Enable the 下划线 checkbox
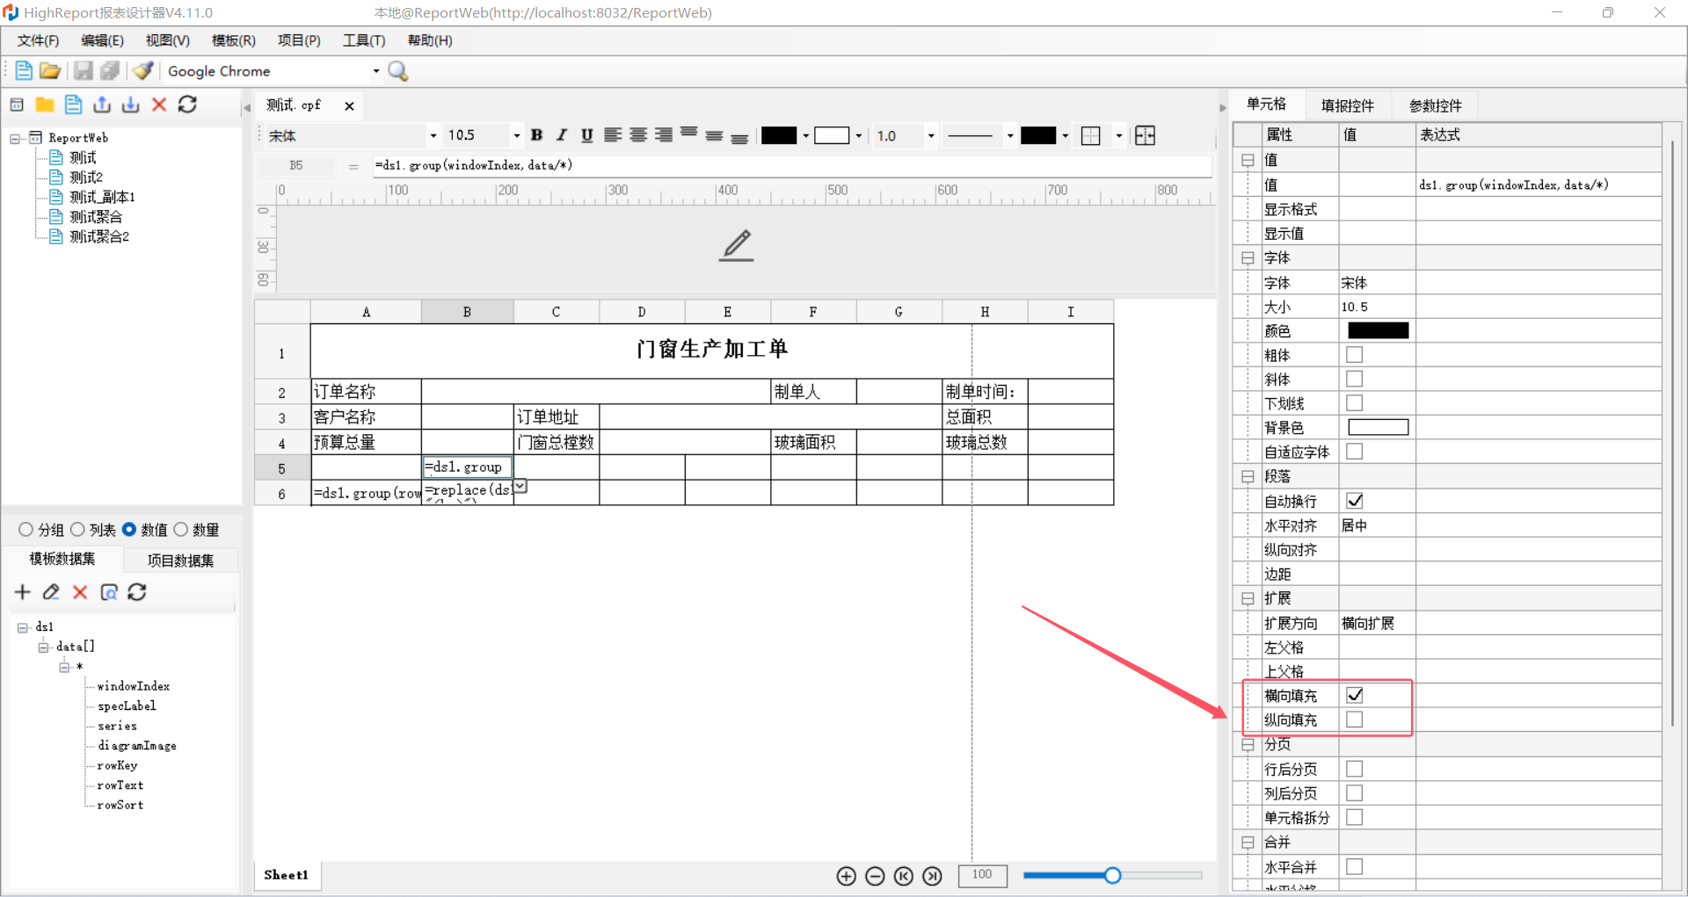The image size is (1688, 897). [x=1355, y=403]
